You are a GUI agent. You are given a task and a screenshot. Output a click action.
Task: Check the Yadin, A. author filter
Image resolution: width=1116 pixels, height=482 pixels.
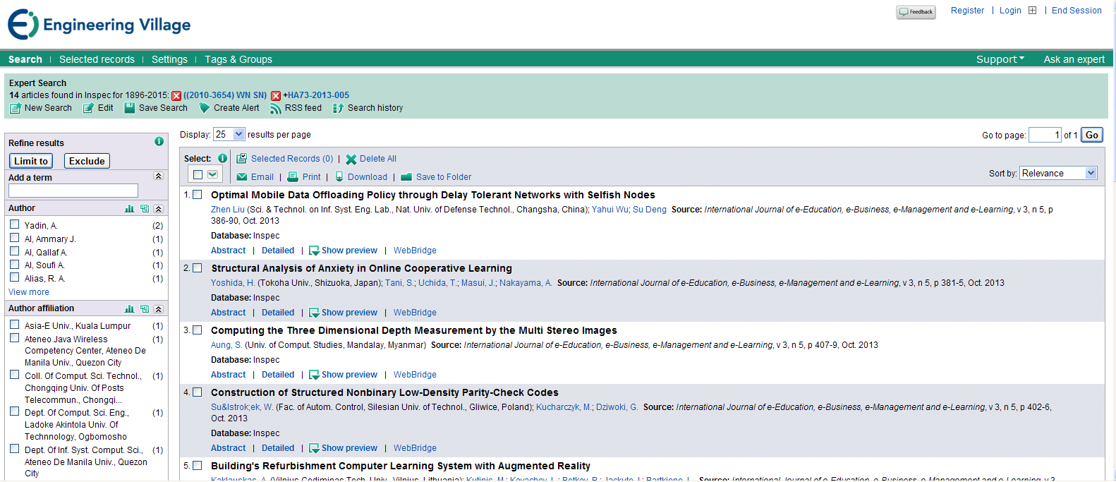[14, 224]
